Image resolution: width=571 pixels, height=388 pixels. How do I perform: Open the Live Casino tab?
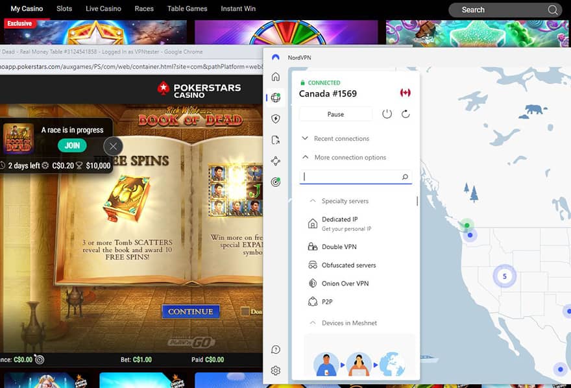pyautogui.click(x=103, y=8)
